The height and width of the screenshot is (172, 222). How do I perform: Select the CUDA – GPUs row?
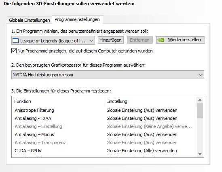click(104, 151)
